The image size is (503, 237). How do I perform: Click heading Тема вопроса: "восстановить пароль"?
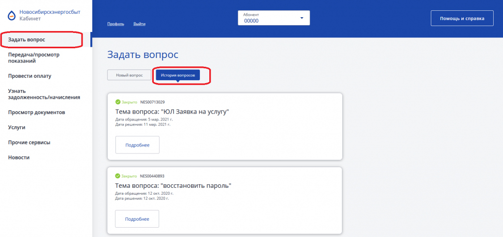(x=173, y=186)
